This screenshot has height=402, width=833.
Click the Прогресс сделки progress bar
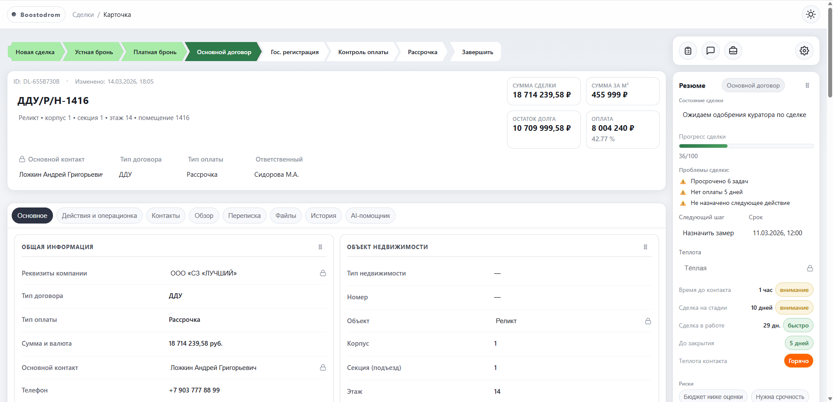click(746, 146)
